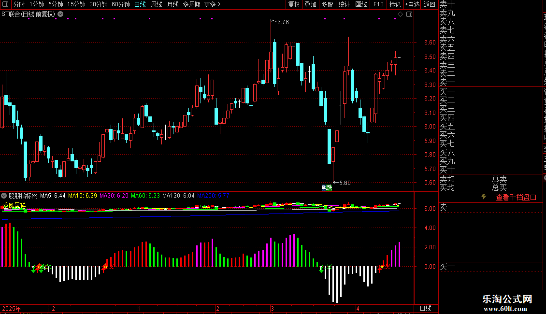546x314 pixels.
Task: Click the 日线 label at the bottom right
Action: point(426,308)
